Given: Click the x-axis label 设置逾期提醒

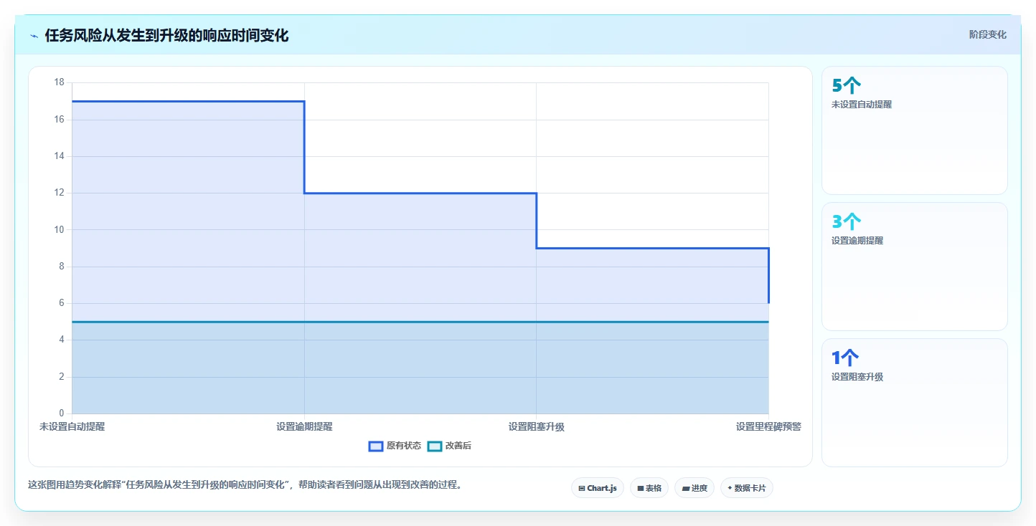Looking at the screenshot, I should (x=304, y=426).
